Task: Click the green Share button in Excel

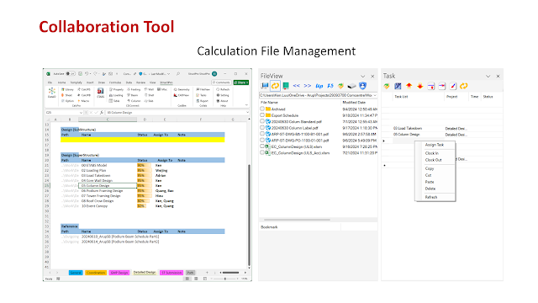Action: [241, 82]
